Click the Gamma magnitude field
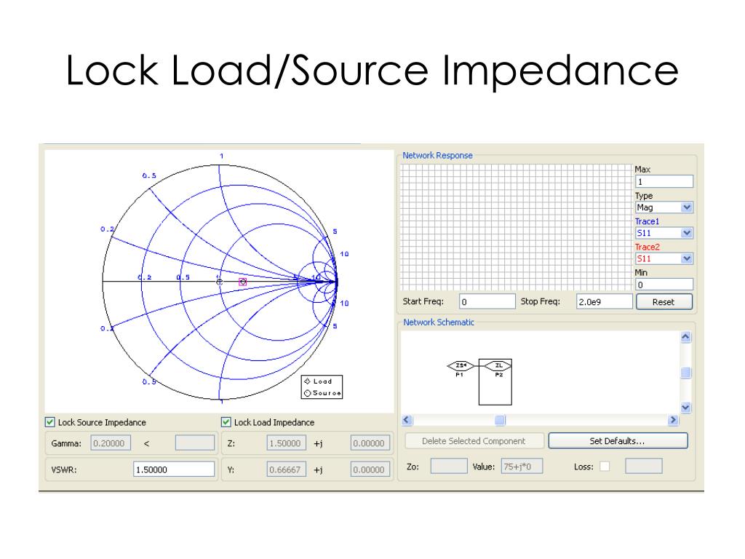This screenshot has width=745, height=559. pos(111,443)
